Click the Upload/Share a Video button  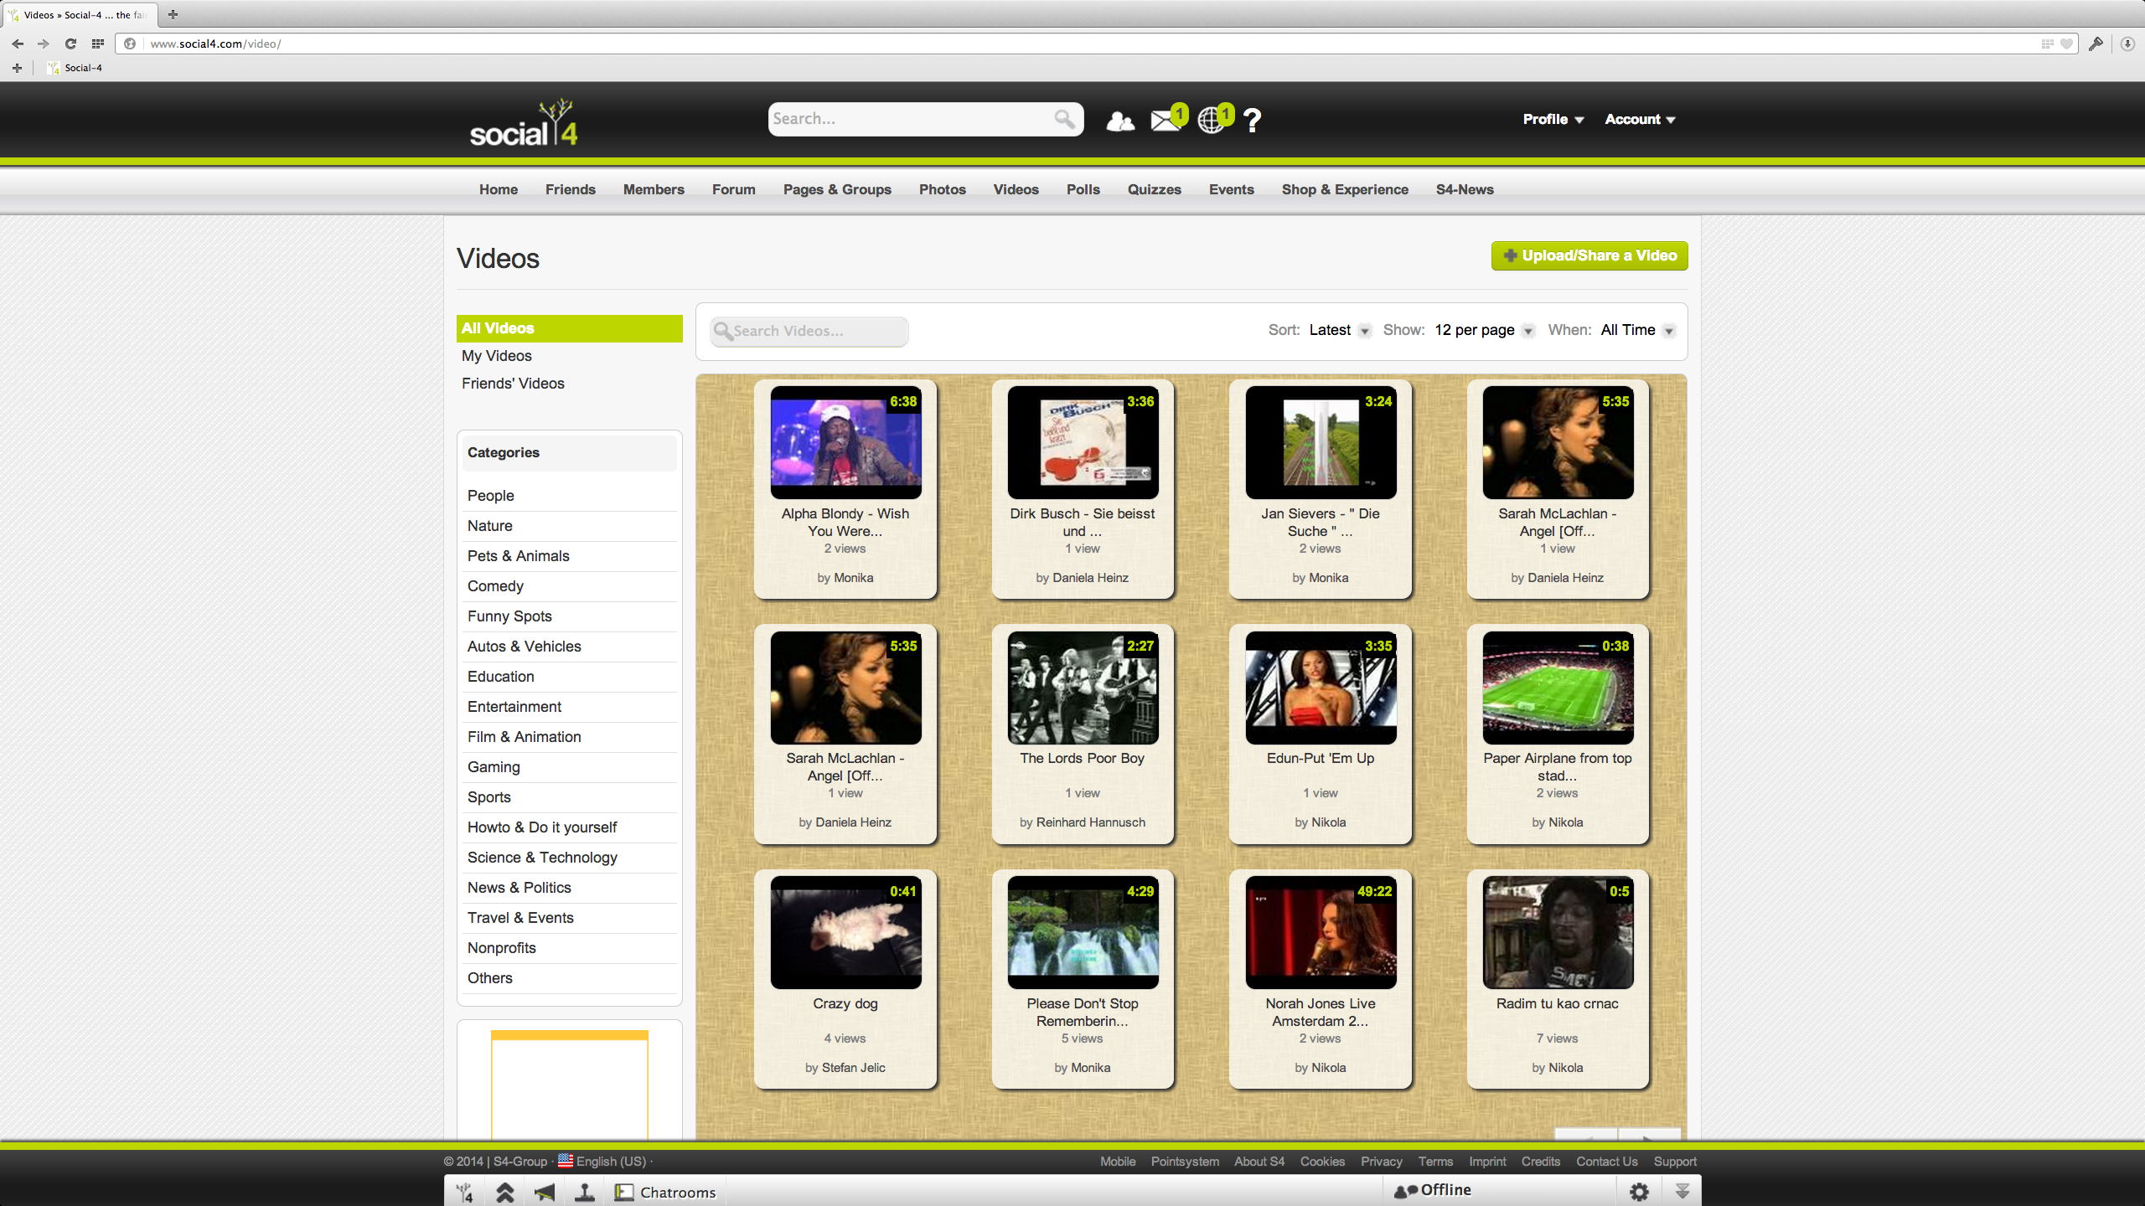(x=1589, y=255)
